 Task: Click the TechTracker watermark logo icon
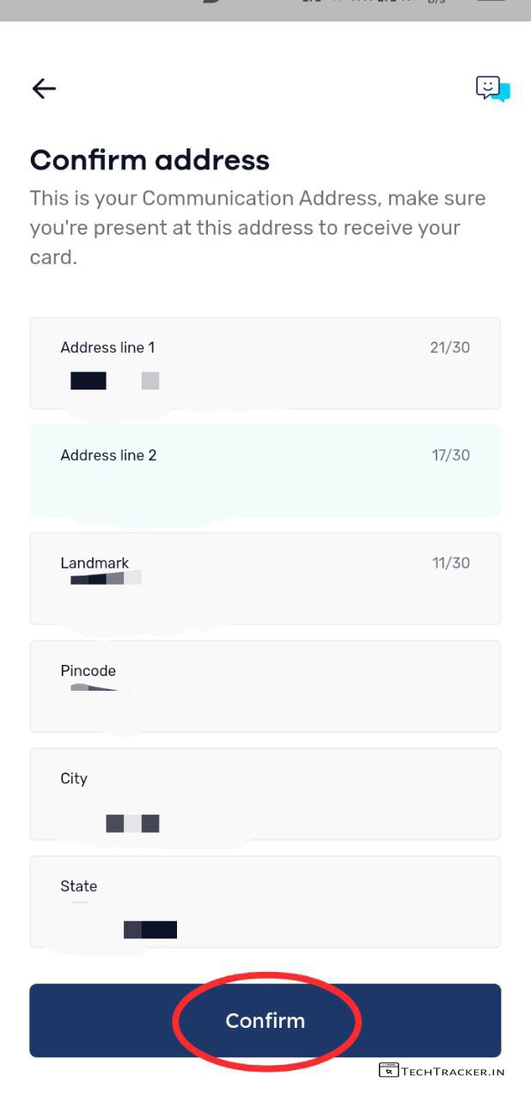point(388,1071)
